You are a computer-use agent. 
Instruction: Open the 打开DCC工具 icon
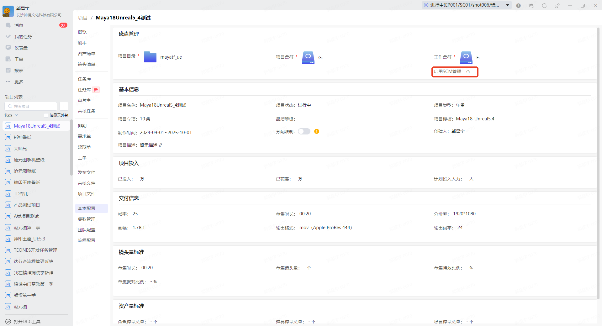click(8, 322)
